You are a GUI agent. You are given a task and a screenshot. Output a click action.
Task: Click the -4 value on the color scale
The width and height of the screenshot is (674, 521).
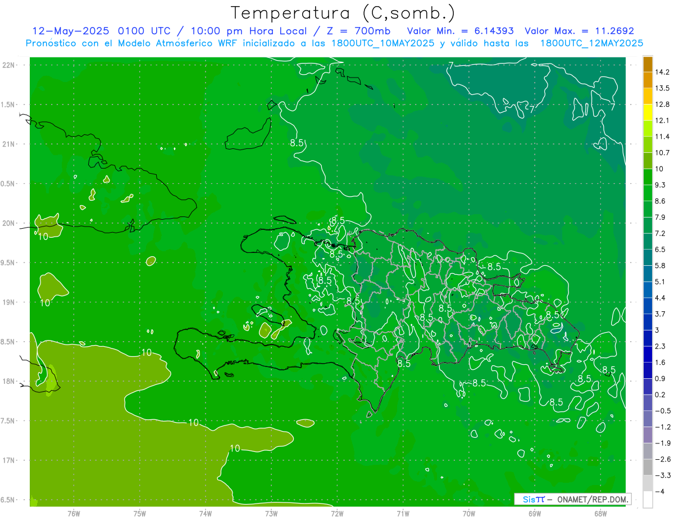point(660,491)
